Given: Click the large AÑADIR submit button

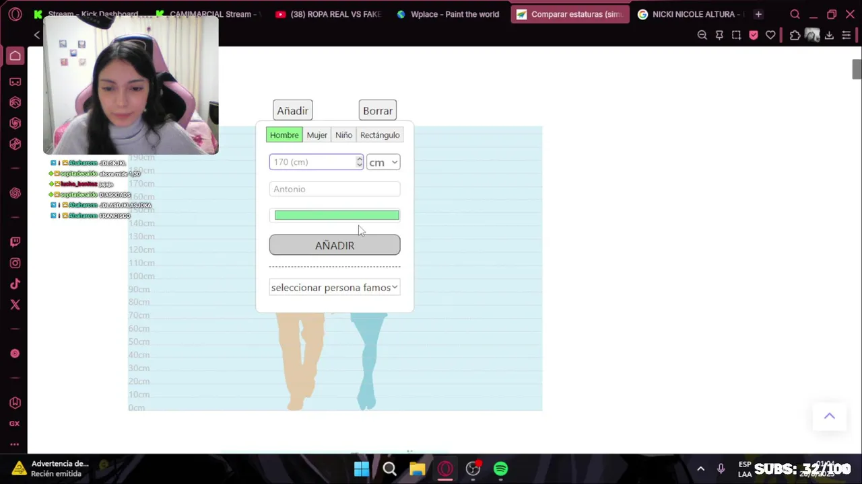Looking at the screenshot, I should coord(335,245).
